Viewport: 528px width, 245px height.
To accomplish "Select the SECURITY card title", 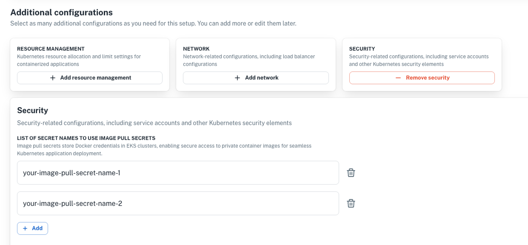I will (362, 49).
